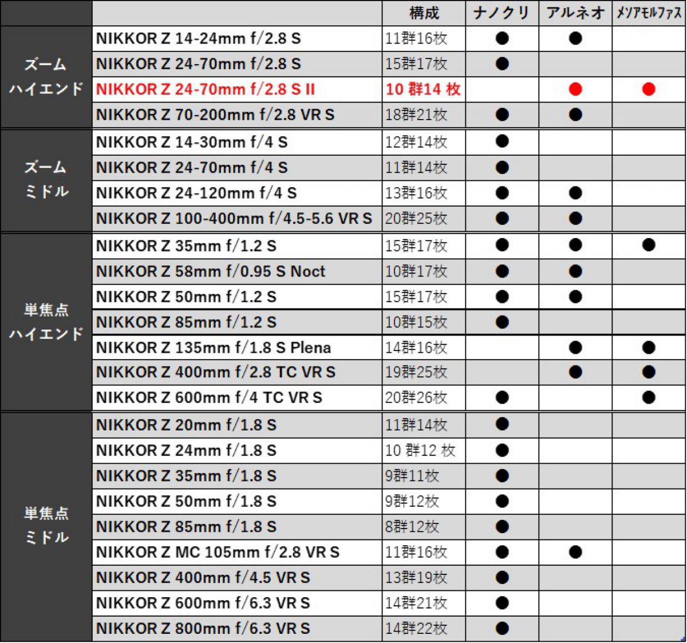Click the red 10群14枚 composition cell

424,89
